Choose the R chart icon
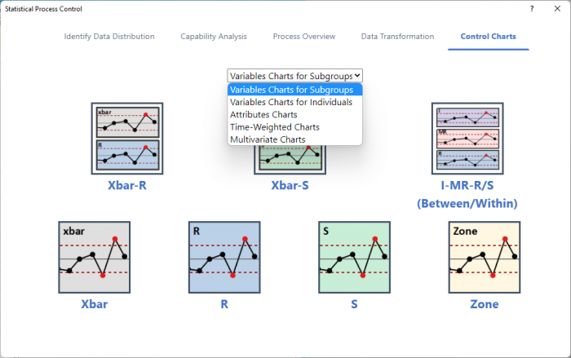 (x=224, y=257)
